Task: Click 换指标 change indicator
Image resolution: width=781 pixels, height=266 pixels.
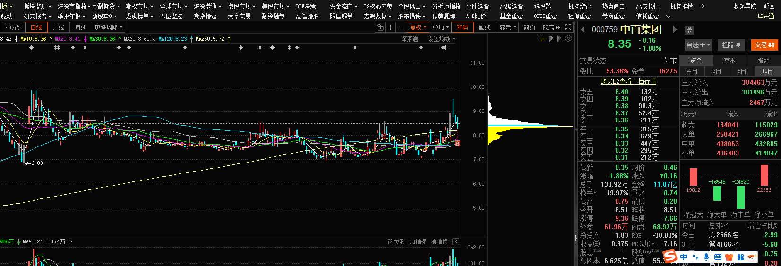Action: coord(439,241)
